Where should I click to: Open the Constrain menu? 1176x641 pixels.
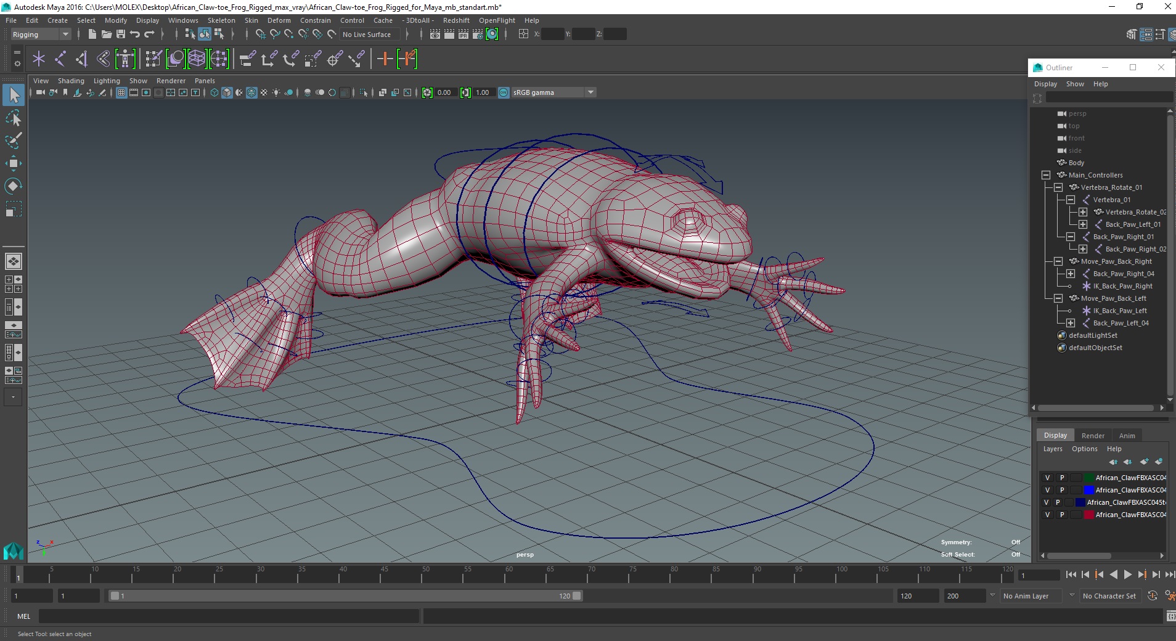tap(316, 20)
